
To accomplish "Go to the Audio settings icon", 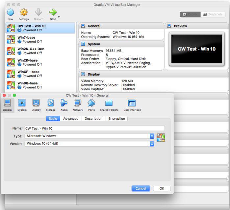I will 64,103.
